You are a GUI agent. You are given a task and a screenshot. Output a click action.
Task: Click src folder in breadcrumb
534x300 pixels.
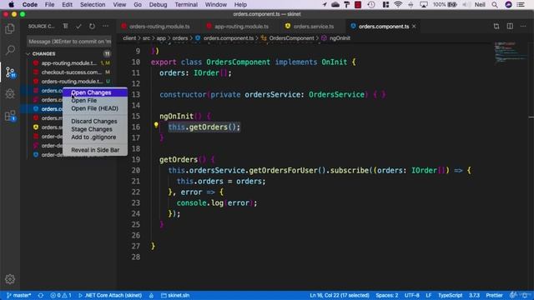tap(146, 38)
